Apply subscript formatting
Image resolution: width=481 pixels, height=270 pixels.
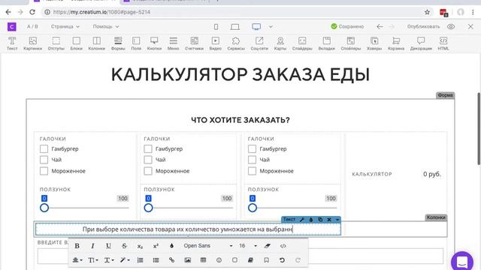[x=140, y=246]
